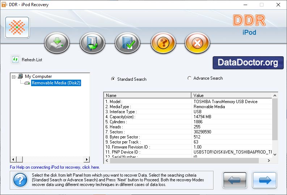Screen dimensions: 287x195
Task: Click the Value column header
Action: [x=232, y=95]
